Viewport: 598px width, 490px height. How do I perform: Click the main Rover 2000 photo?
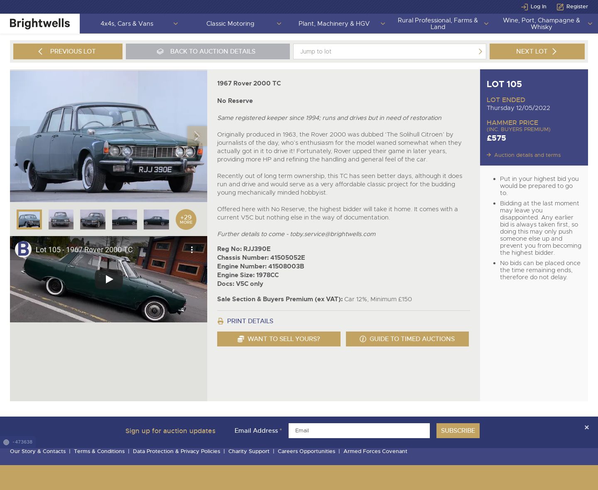(x=108, y=136)
